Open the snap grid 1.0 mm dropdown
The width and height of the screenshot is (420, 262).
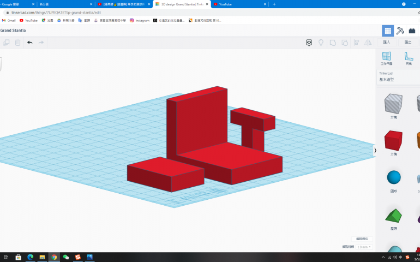[x=364, y=247]
